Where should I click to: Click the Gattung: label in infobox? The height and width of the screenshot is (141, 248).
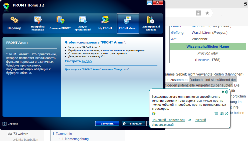[178, 32]
